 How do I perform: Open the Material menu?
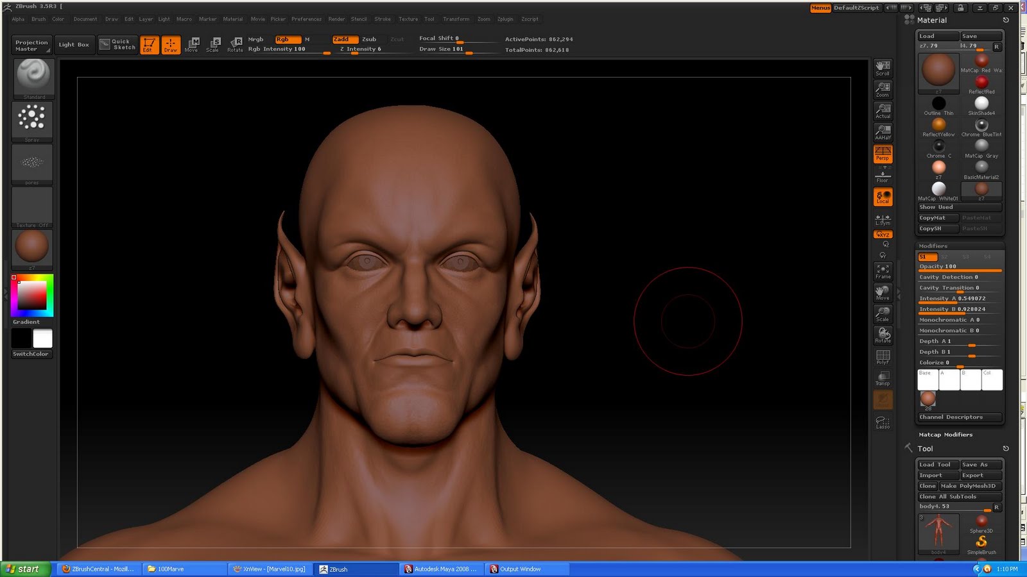(x=233, y=19)
